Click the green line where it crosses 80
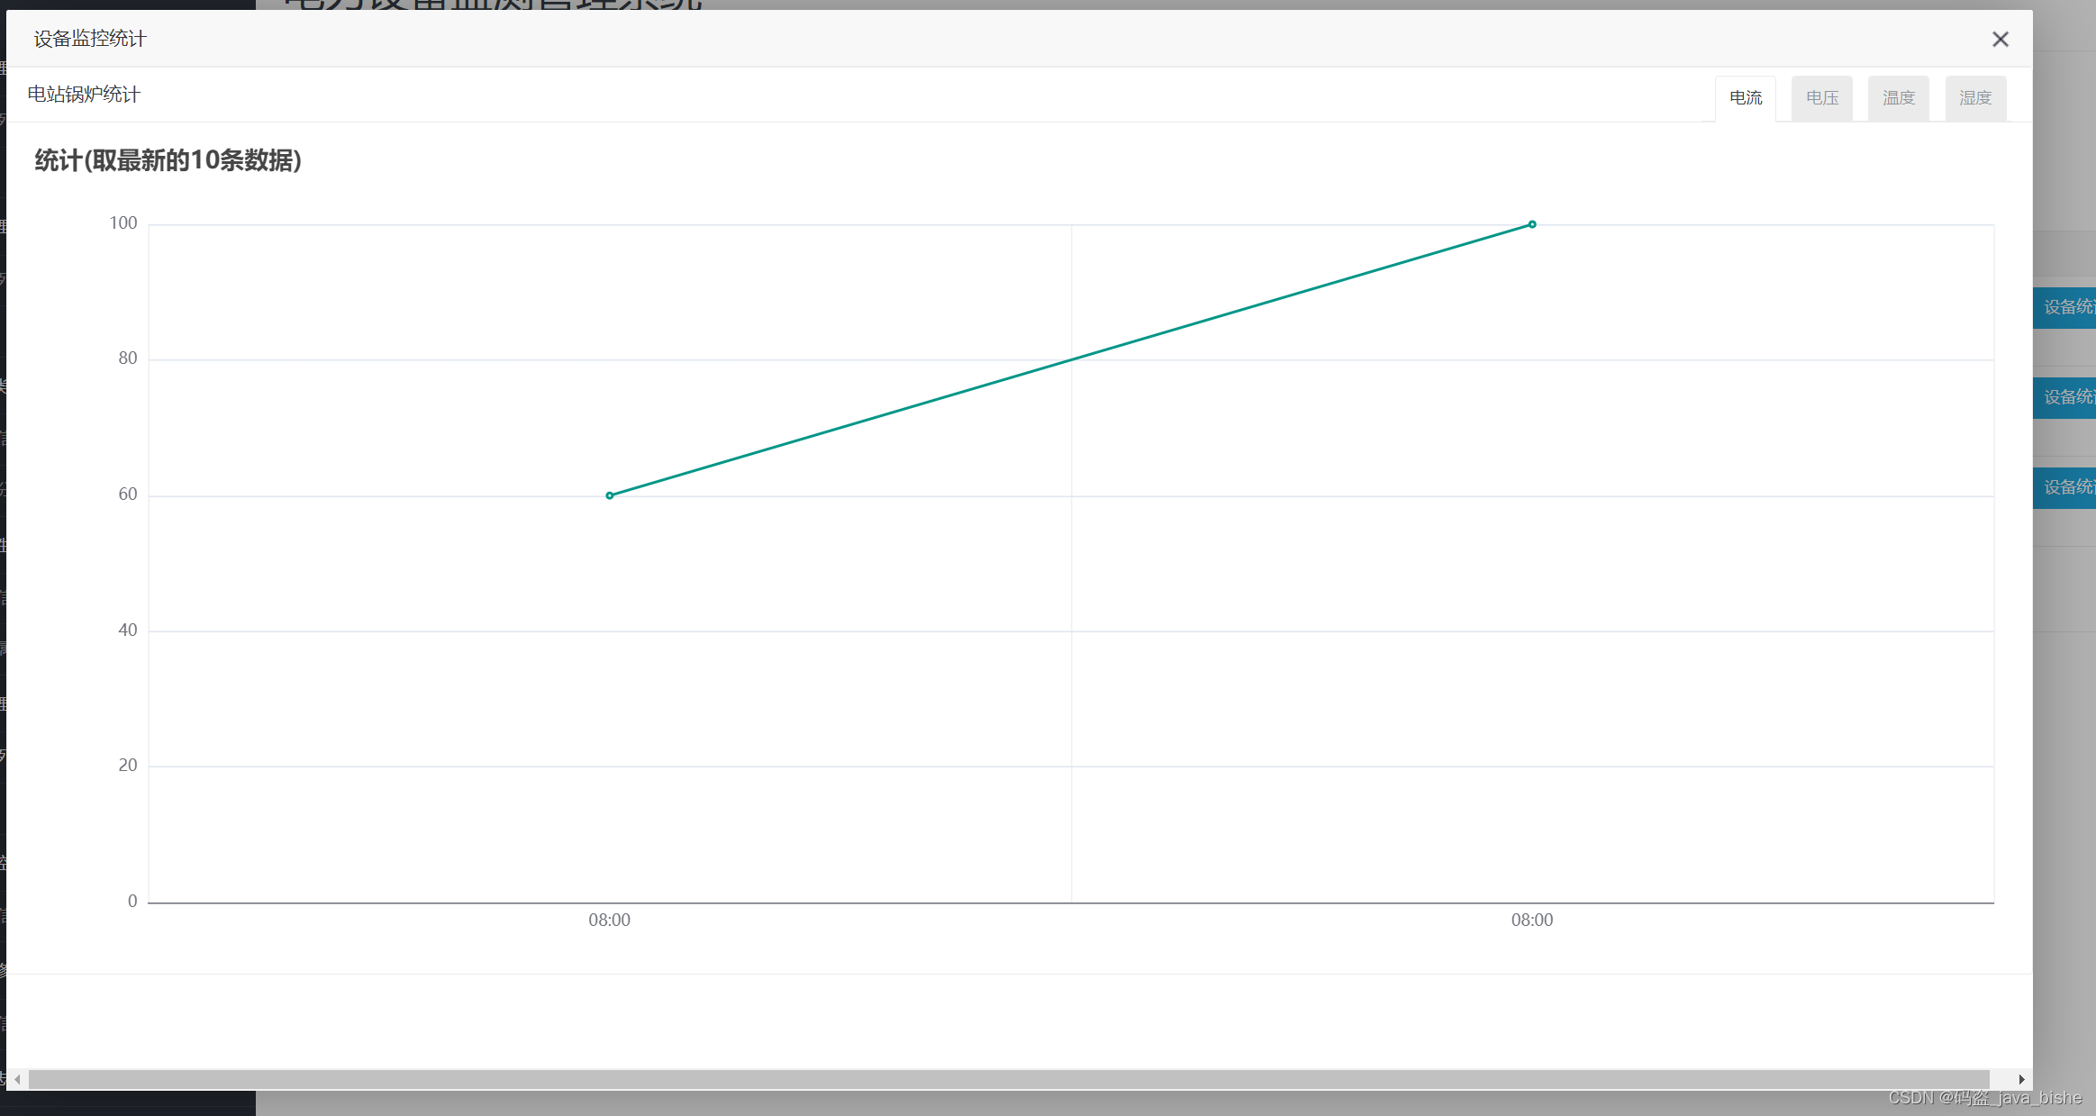This screenshot has height=1116, width=2096. 1071,360
